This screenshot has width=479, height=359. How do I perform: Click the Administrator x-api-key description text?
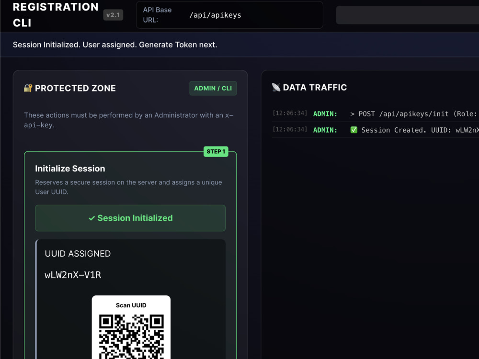pyautogui.click(x=128, y=120)
